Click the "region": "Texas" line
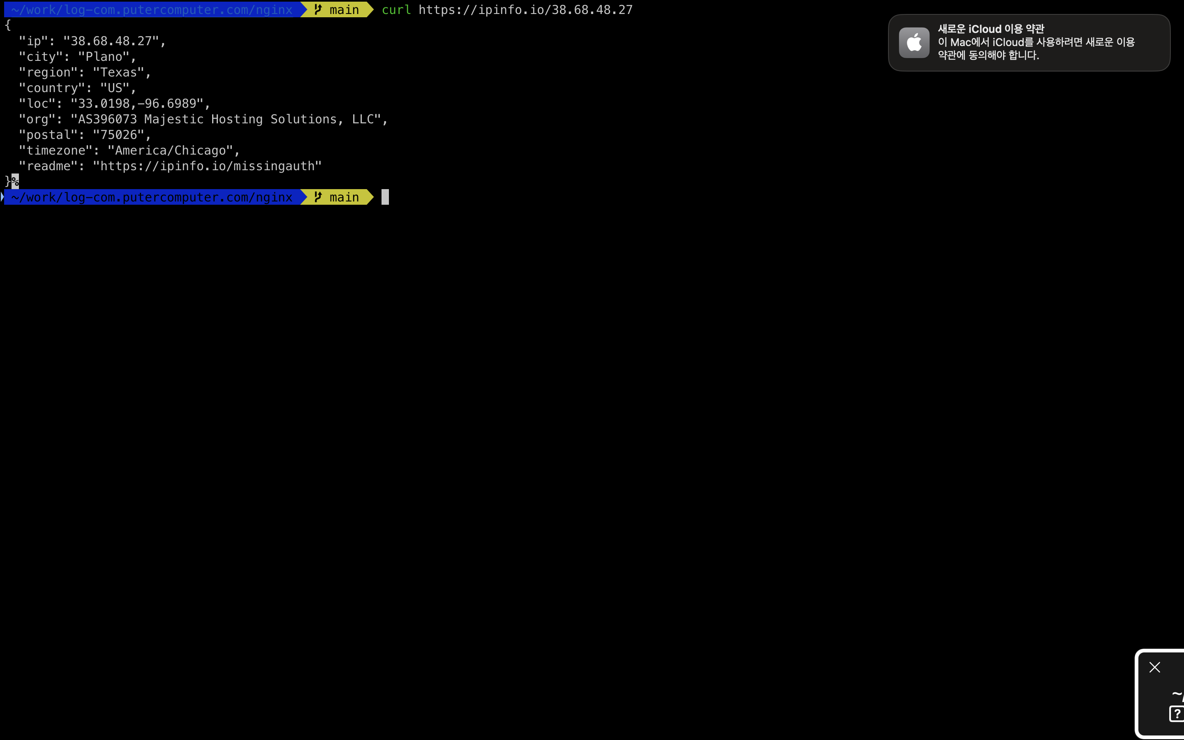 click(x=85, y=72)
